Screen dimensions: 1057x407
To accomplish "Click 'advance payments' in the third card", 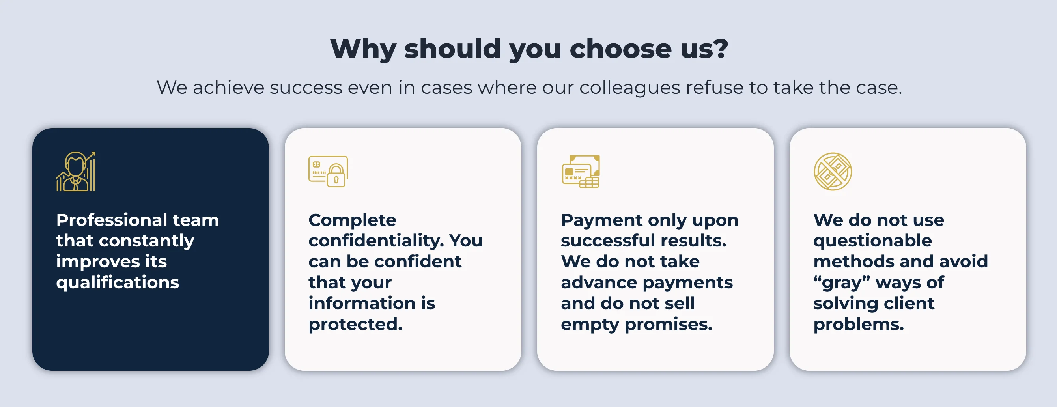I will click(647, 283).
